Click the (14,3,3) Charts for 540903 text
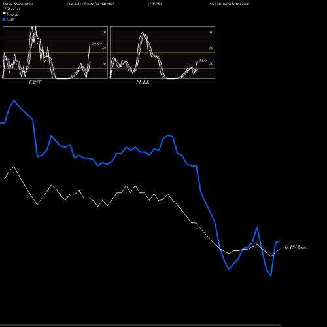327x327 pixels. coord(91,4)
